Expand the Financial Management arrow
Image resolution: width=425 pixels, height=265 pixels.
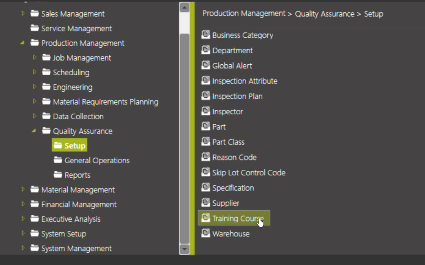pyautogui.click(x=23, y=204)
